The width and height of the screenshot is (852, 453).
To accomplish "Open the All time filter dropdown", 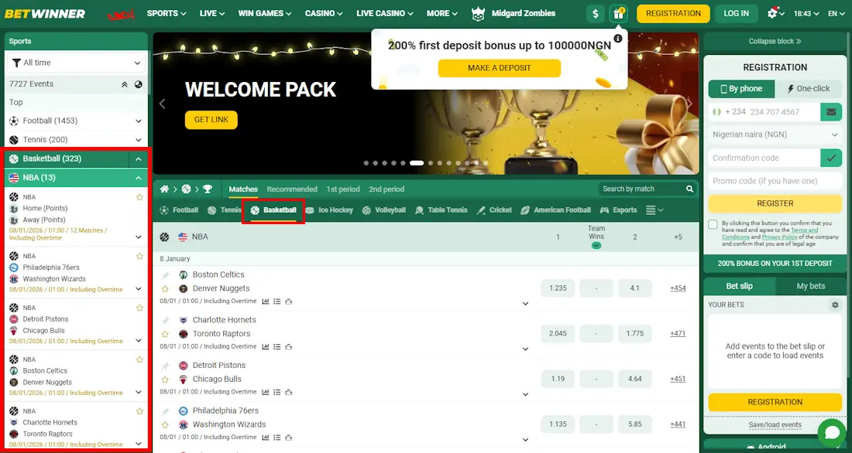I will coord(75,62).
